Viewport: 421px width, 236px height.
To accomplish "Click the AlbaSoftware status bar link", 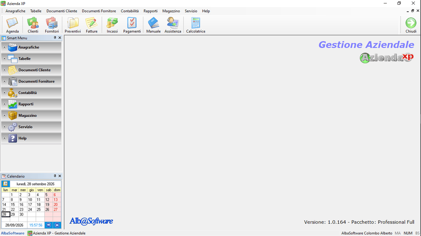I will point(13,233).
